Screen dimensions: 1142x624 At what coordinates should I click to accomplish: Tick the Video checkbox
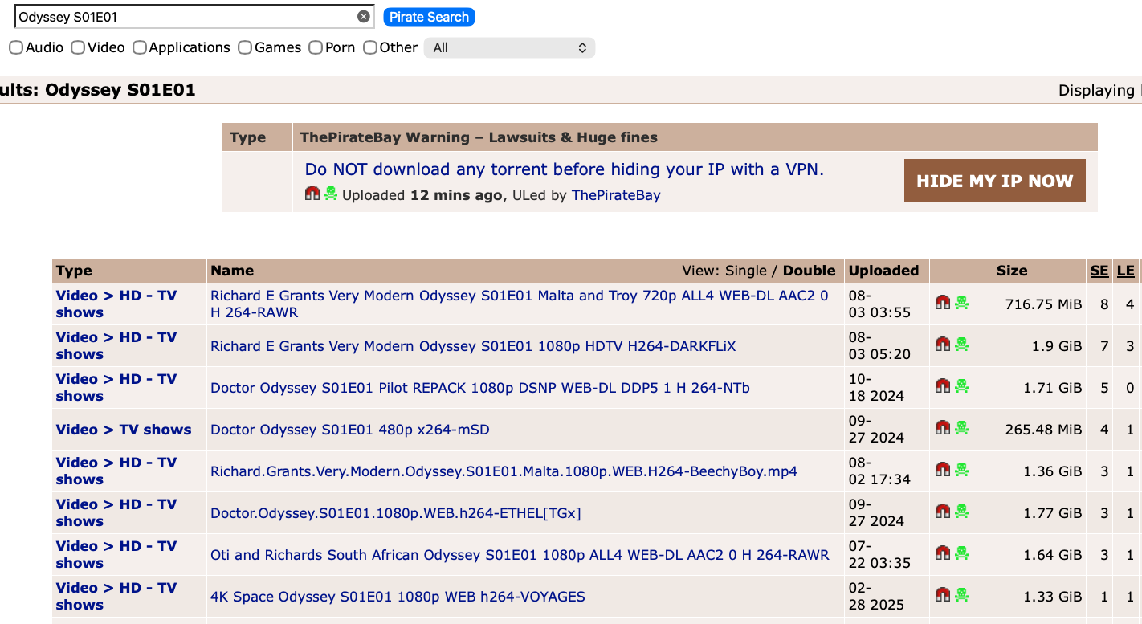coord(78,47)
